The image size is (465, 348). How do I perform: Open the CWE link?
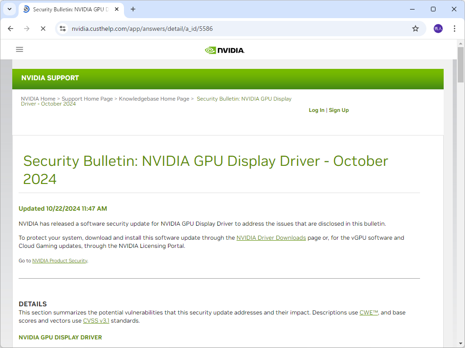(x=369, y=313)
